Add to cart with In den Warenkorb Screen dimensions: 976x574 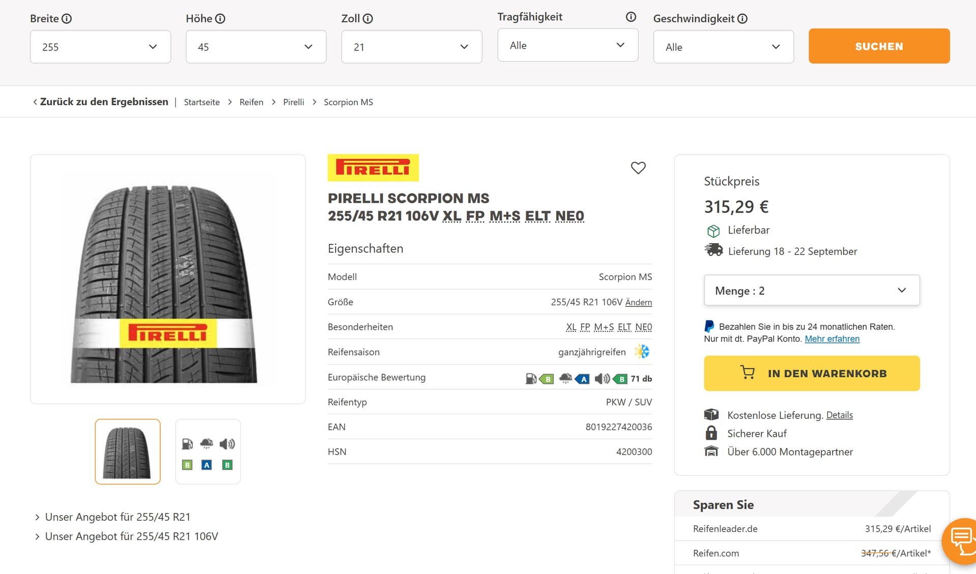coord(811,373)
